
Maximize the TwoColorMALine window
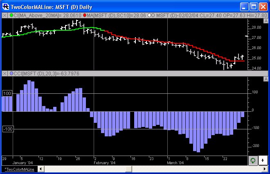(x=254, y=7)
